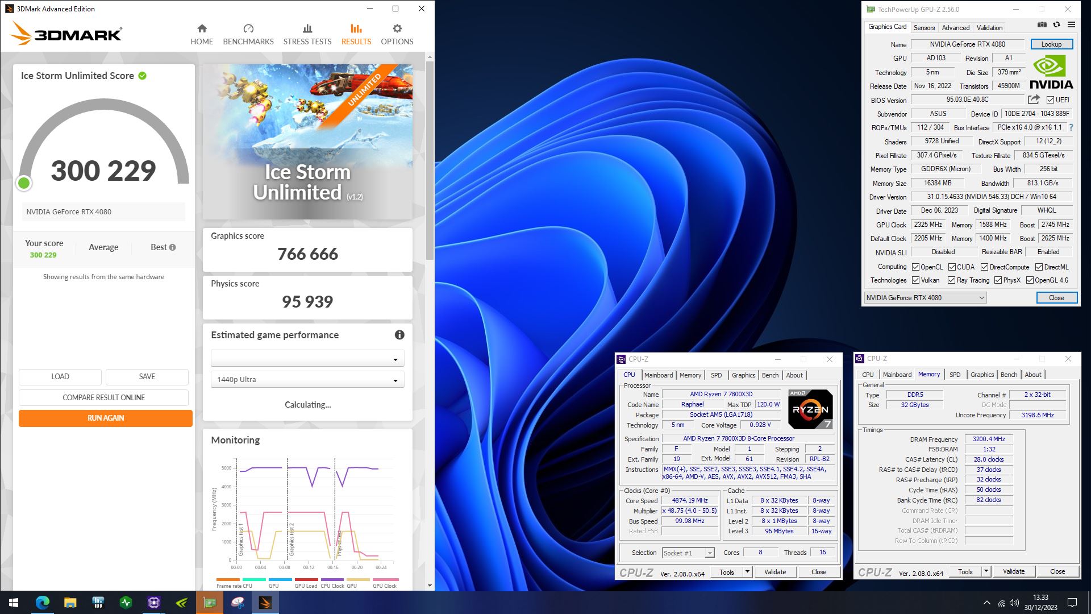Viewport: 1091px width, 614px height.
Task: Open the Socket #1 selection dropdown
Action: (x=688, y=553)
